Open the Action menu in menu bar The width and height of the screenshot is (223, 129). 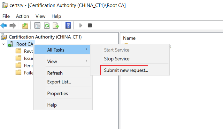click(22, 16)
